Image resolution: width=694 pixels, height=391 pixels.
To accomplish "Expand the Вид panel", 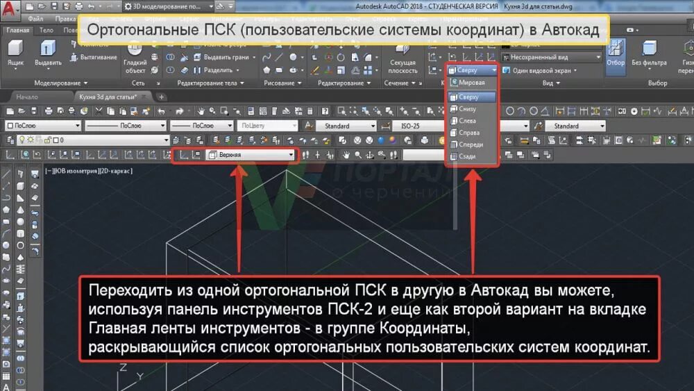I will (551, 83).
